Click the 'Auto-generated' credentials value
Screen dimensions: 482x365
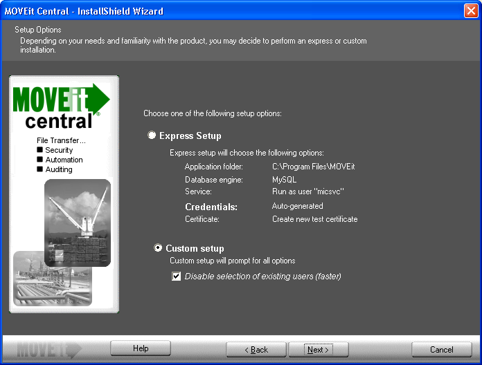pyautogui.click(x=298, y=206)
